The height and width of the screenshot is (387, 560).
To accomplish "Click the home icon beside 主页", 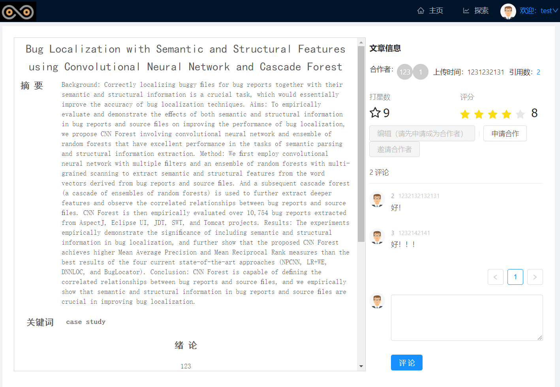I will (x=421, y=11).
